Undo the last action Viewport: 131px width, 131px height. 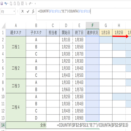(x=6, y=4)
